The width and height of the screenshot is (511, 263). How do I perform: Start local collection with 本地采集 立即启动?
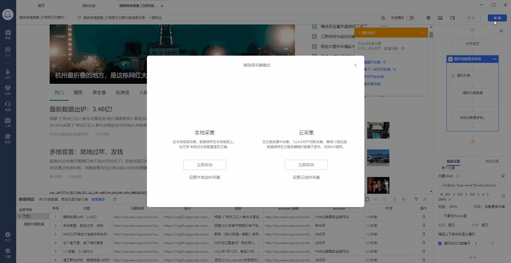pos(205,165)
